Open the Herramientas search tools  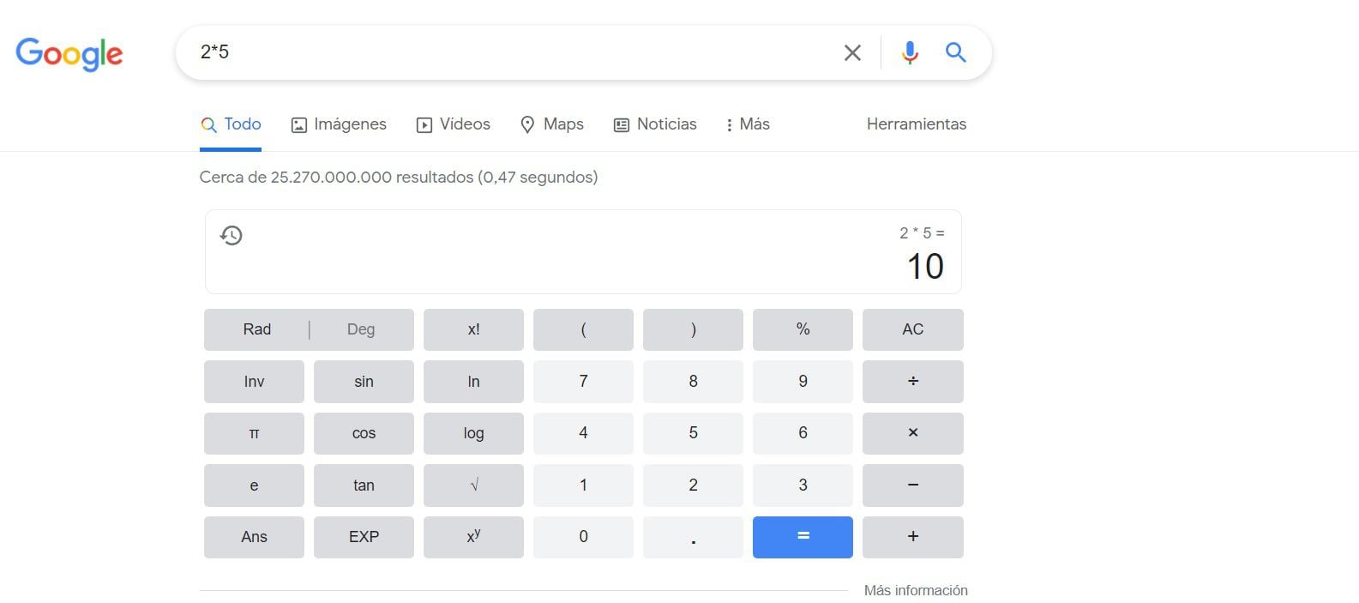(x=916, y=124)
